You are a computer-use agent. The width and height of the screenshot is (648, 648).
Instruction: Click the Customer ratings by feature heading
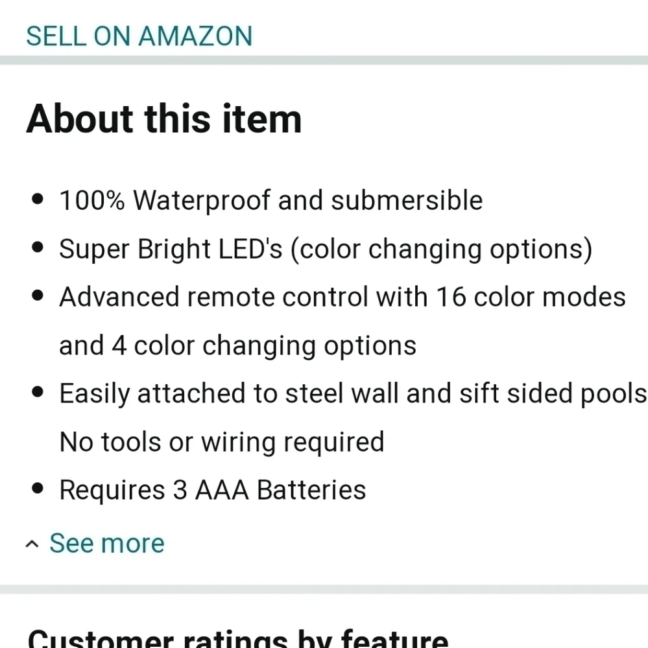click(x=237, y=638)
